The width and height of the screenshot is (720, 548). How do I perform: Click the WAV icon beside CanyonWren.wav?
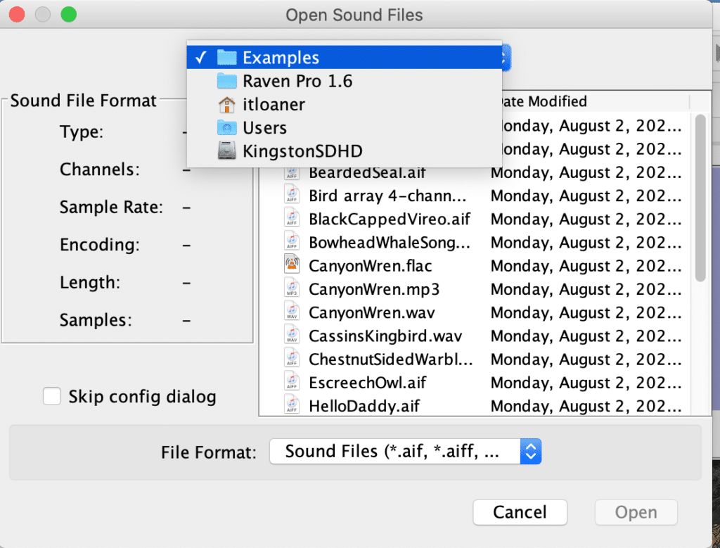292,312
